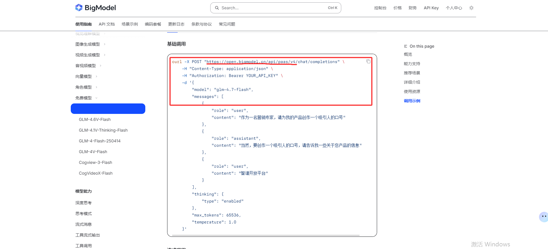Screen dimensions: 548x249
Task: Click the 模型能力 sidebar heading
Action: [x=84, y=191]
